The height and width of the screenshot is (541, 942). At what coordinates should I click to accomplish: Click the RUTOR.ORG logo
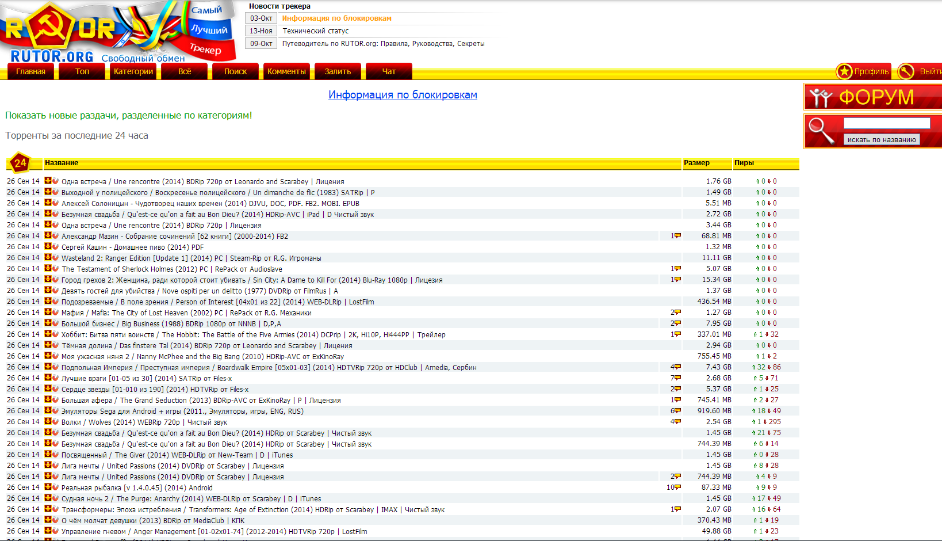pyautogui.click(x=52, y=56)
